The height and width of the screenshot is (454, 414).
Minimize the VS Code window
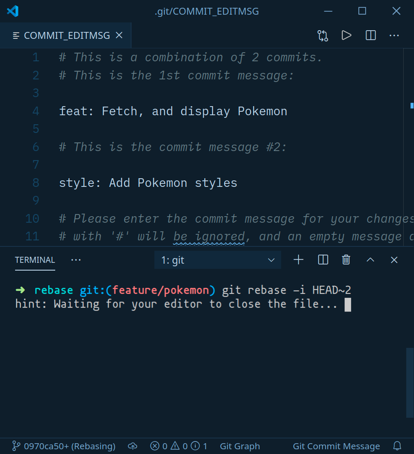point(328,11)
